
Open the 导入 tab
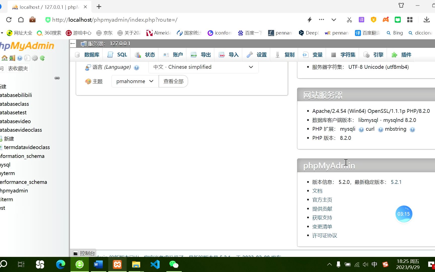[x=229, y=55]
